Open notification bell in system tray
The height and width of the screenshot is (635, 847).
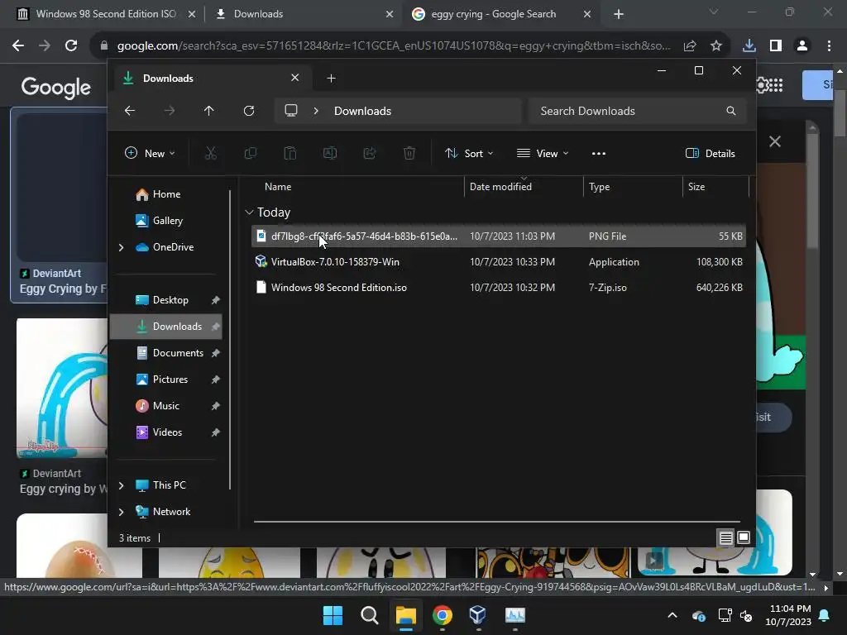point(825,615)
